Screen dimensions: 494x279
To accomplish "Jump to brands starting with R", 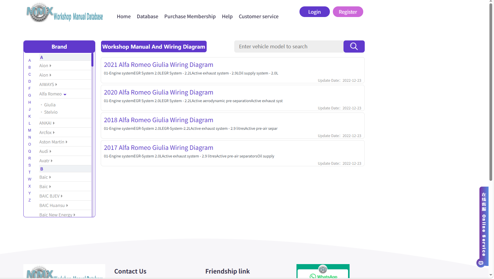I will tap(30, 158).
